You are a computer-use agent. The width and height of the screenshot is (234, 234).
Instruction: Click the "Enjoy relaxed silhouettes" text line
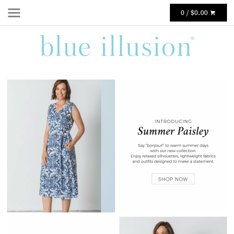(173, 156)
